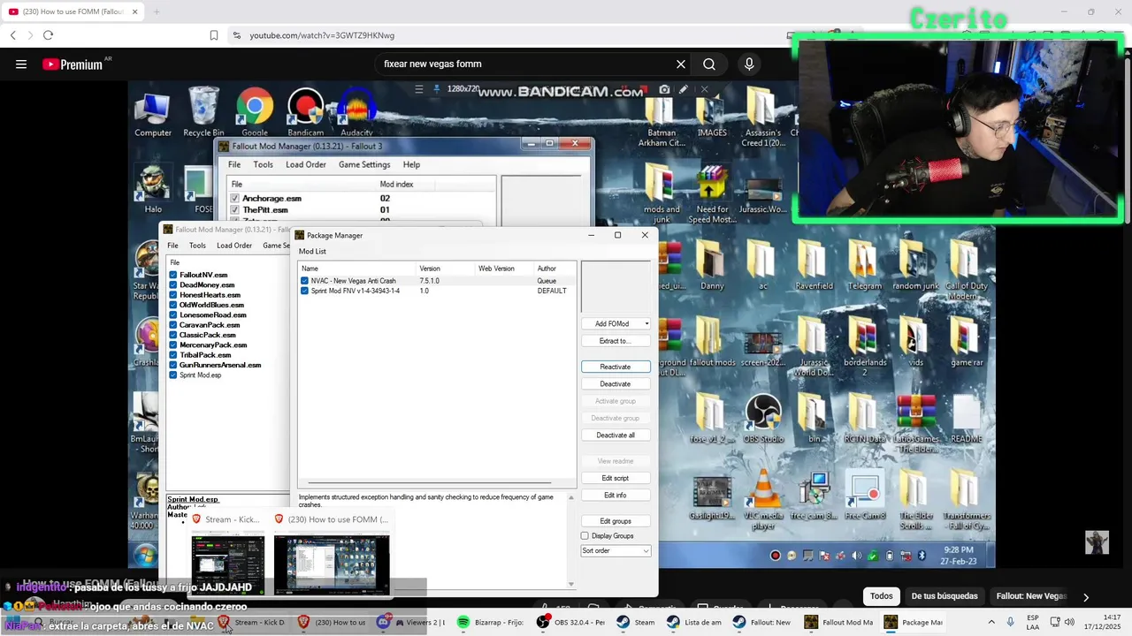Open the Telegram folder icon
Viewport: 1132px width, 636px height.
(x=864, y=266)
